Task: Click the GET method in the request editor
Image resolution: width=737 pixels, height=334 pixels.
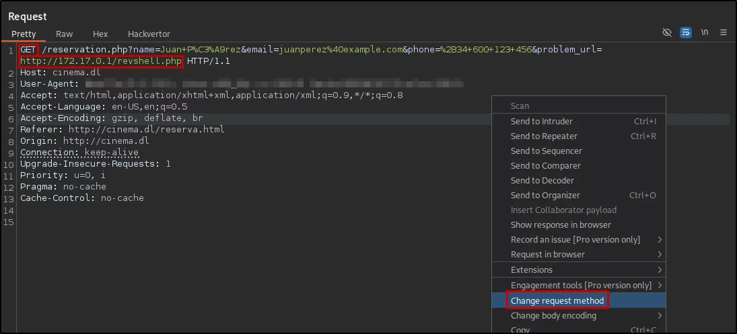Action: coord(28,49)
